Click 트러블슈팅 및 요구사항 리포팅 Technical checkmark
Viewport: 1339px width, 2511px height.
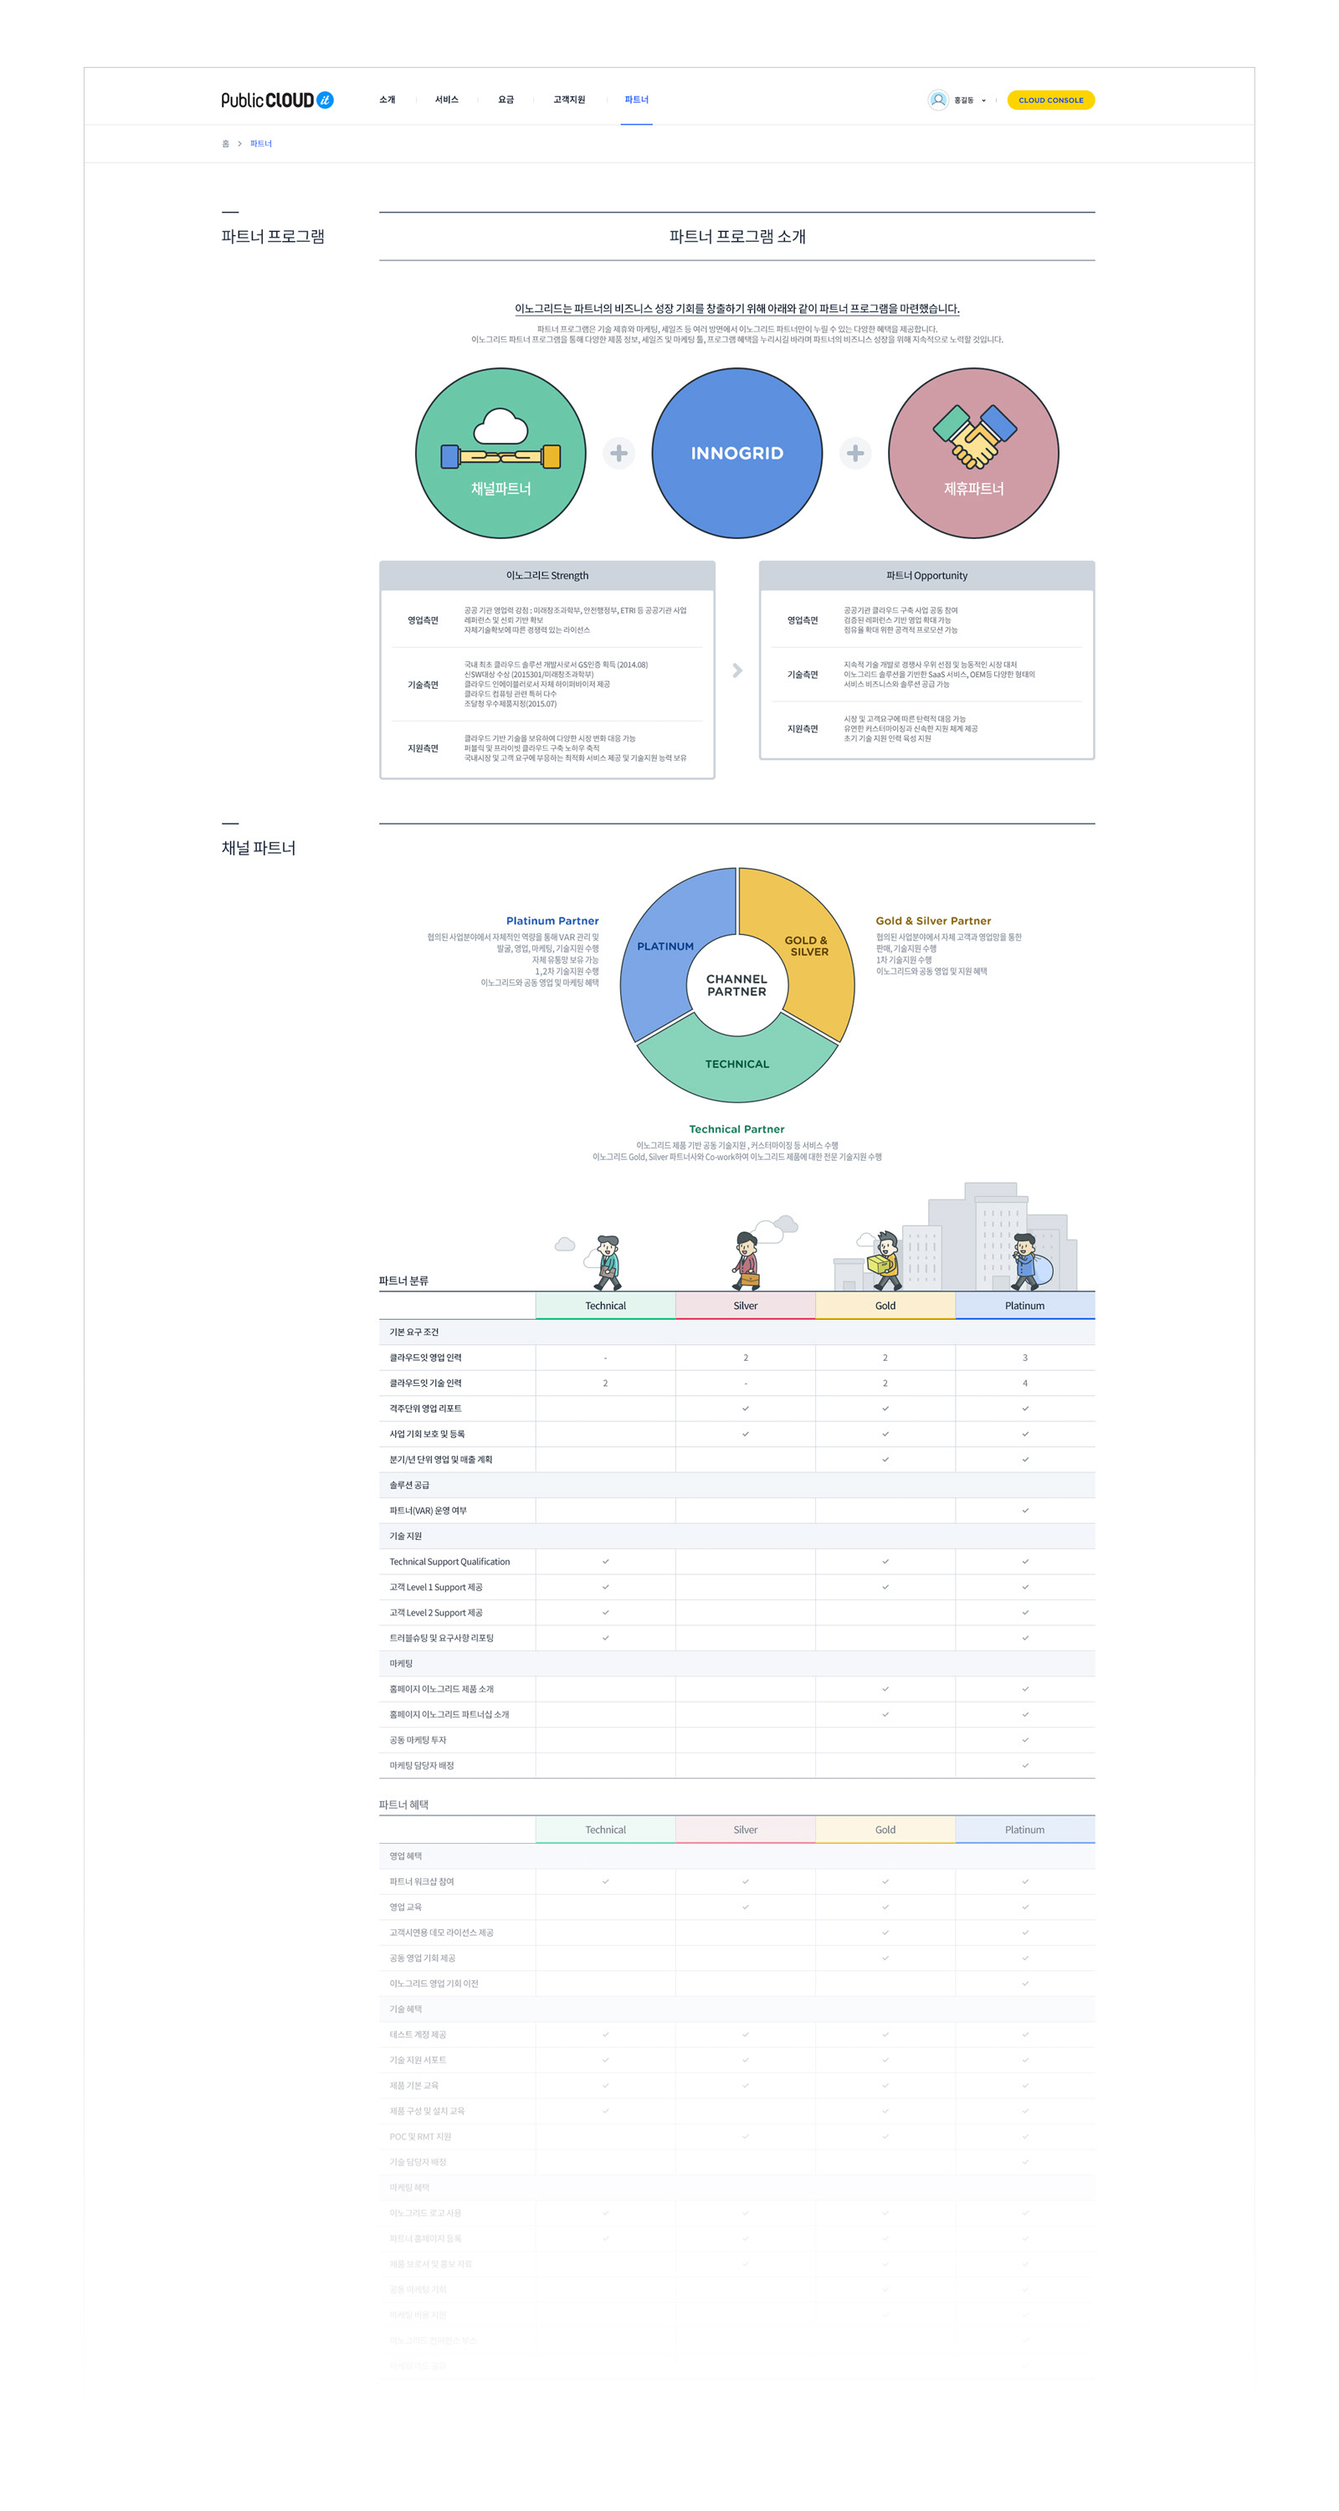[x=605, y=1638]
